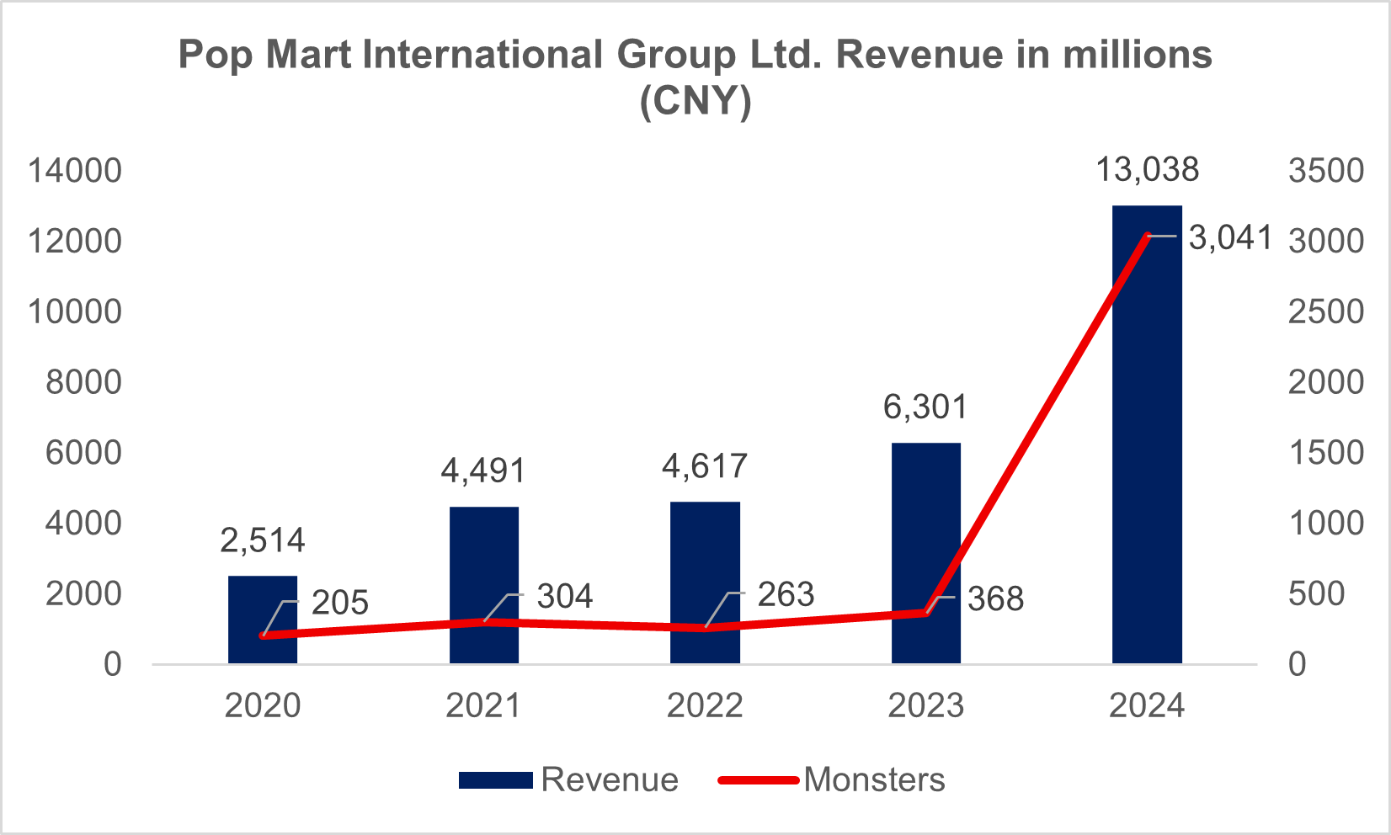
Task: Click the 205 Monsters data label
Action: (340, 603)
